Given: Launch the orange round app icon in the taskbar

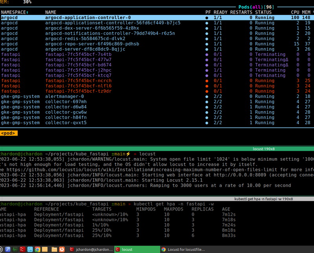Looking at the screenshot, I should pos(62,249).
